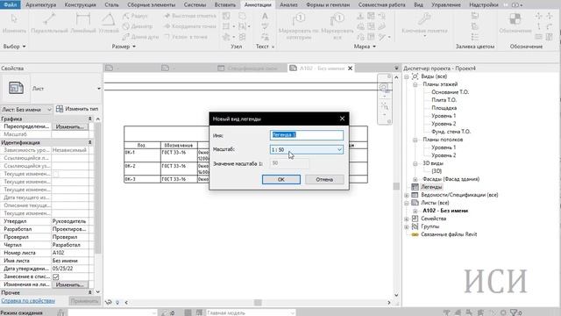The image size is (561, 316).
Task: Click Изменить for Изменения на листе
Action: coord(70,284)
